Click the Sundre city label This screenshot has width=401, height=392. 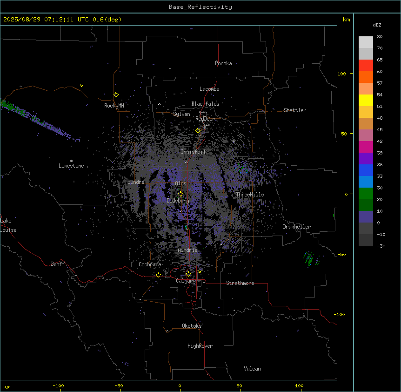point(136,182)
